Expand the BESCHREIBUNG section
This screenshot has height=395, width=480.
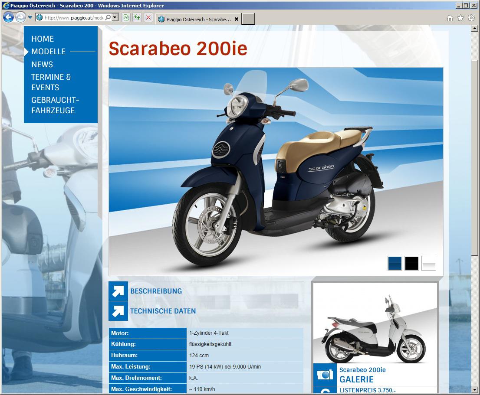click(156, 291)
